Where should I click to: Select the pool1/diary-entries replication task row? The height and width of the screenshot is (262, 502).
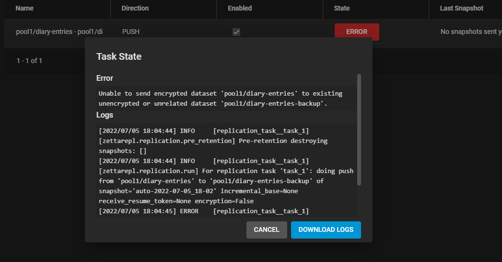pyautogui.click(x=59, y=32)
